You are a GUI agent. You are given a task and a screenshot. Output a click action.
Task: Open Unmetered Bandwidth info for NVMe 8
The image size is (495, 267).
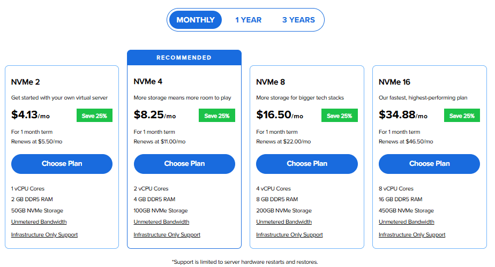tap(284, 222)
